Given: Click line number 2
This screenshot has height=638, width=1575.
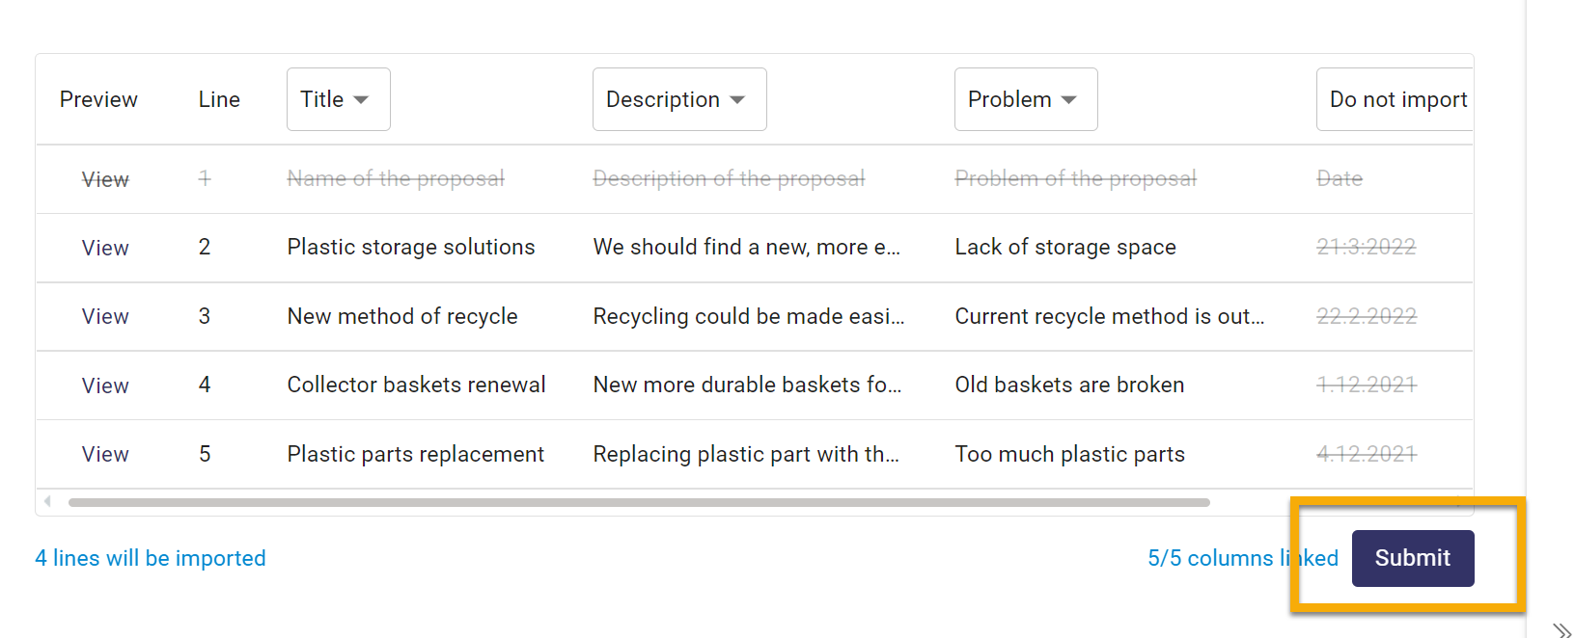Looking at the screenshot, I should point(205,247).
